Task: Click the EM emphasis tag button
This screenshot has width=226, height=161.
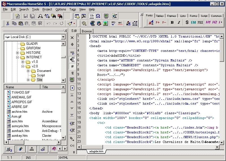Action: (193, 23)
